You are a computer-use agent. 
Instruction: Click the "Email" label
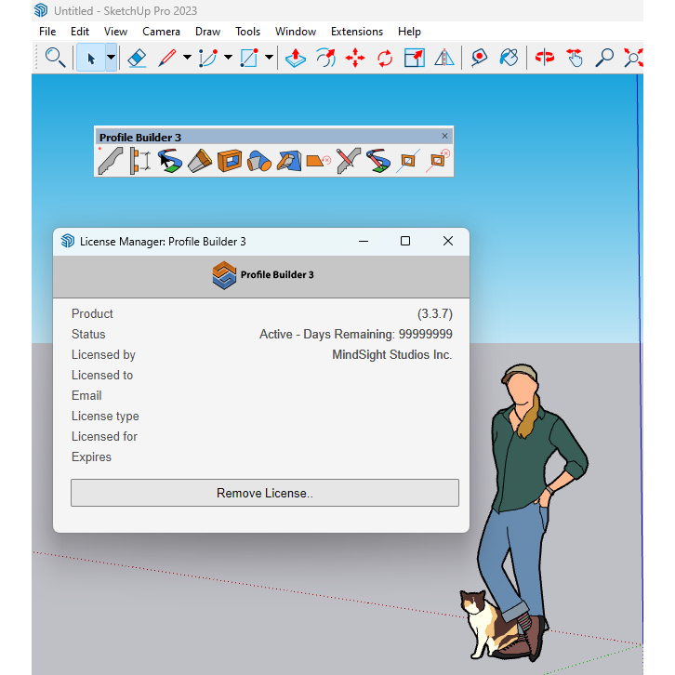tap(86, 396)
